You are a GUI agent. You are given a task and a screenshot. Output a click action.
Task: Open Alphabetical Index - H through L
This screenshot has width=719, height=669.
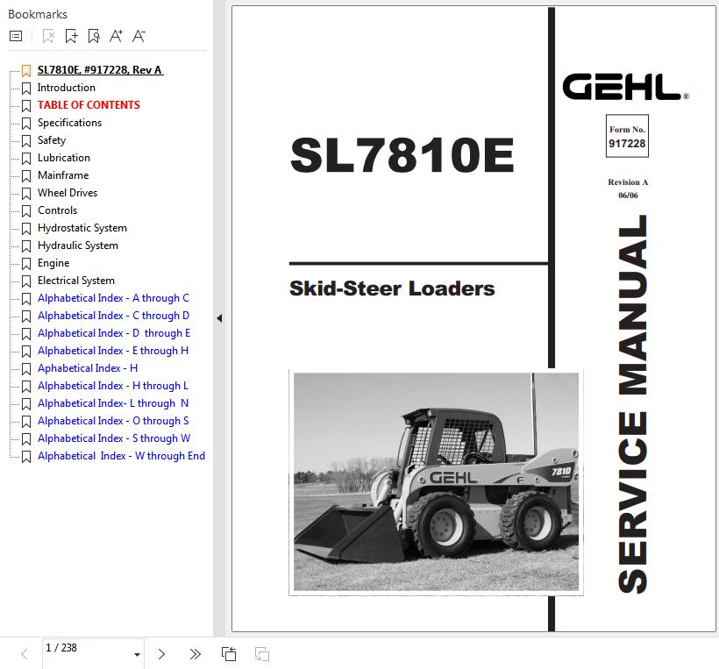tap(113, 386)
